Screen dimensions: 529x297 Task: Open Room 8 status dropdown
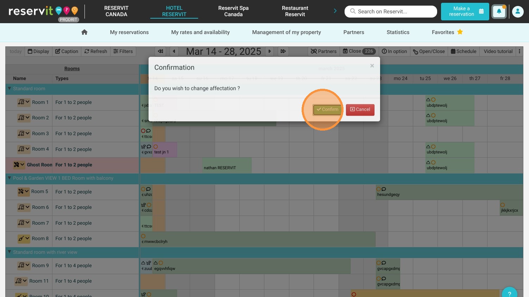(24, 238)
